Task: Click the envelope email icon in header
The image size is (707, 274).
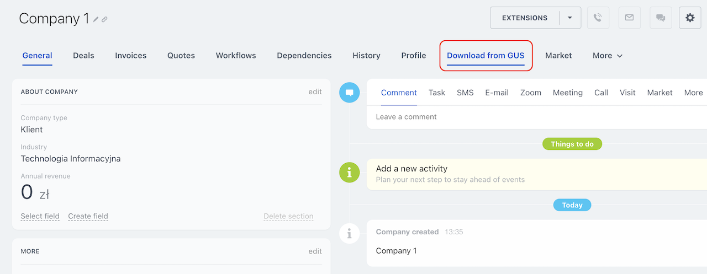Action: 629,18
